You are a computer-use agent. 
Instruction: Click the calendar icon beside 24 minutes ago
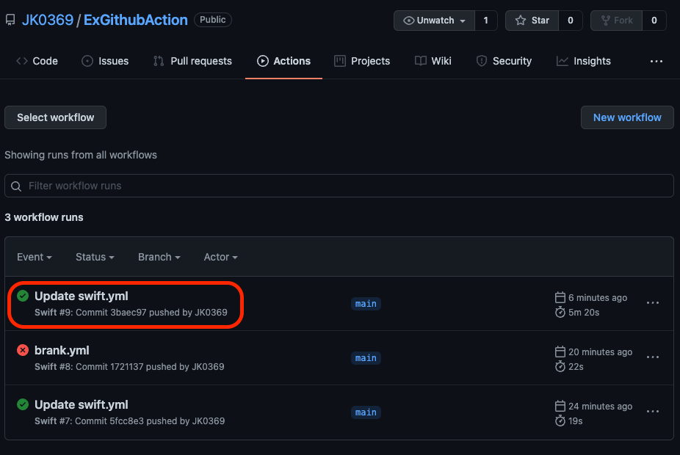tap(560, 406)
